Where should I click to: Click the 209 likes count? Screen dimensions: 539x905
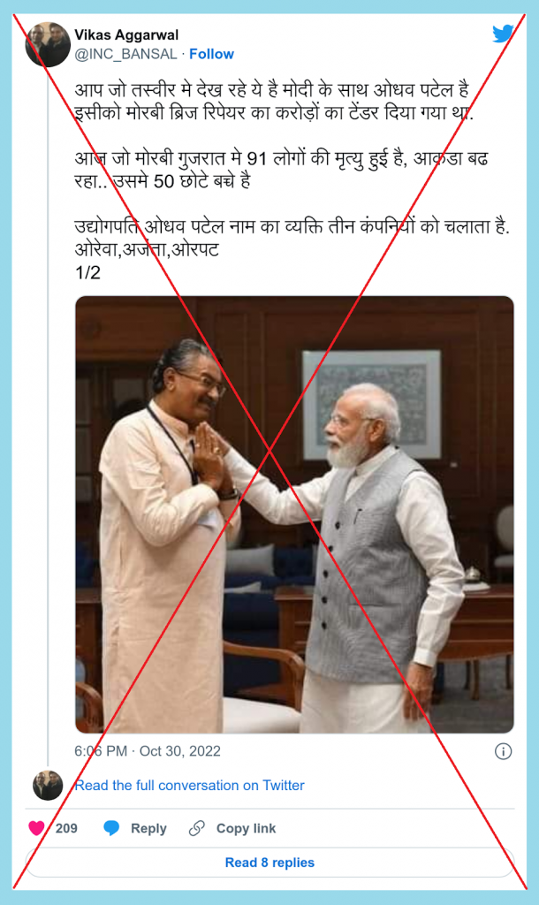point(66,828)
